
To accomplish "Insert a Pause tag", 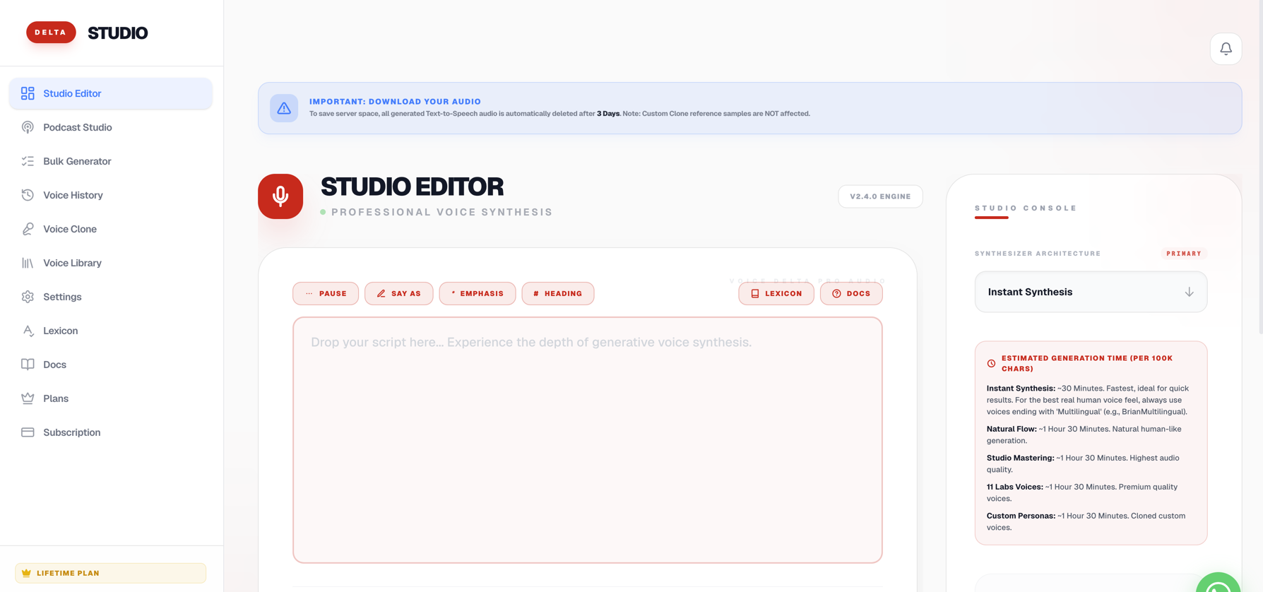I will pyautogui.click(x=326, y=293).
